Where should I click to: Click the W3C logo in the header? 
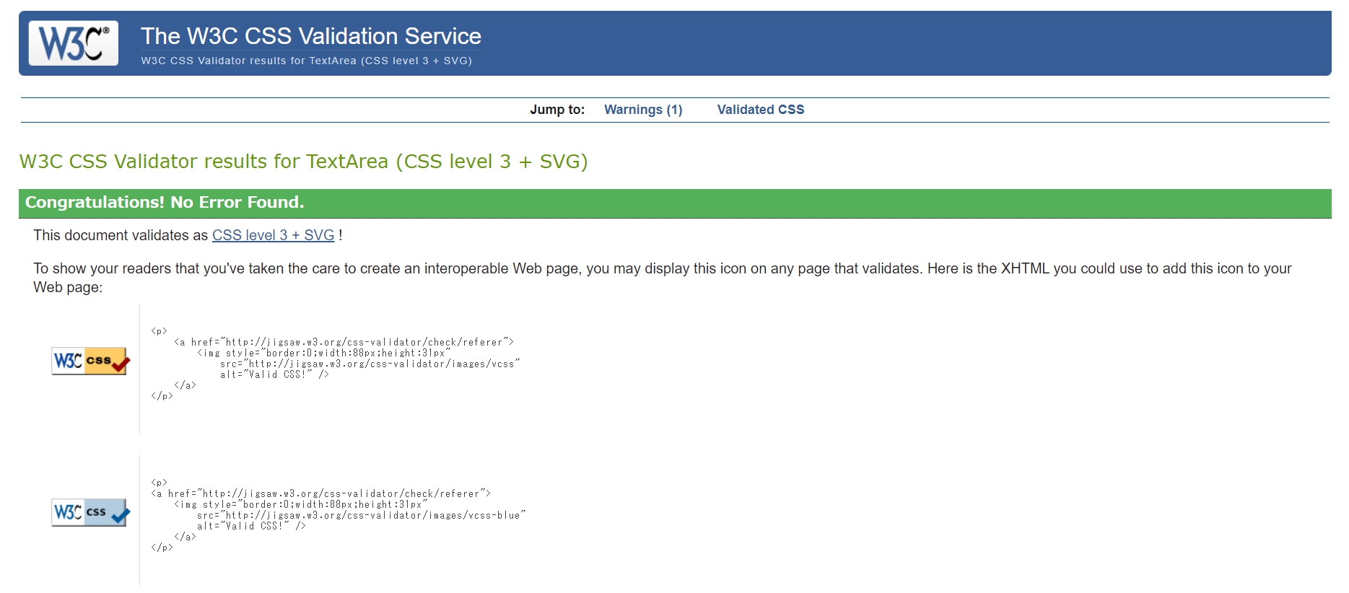pyautogui.click(x=74, y=43)
